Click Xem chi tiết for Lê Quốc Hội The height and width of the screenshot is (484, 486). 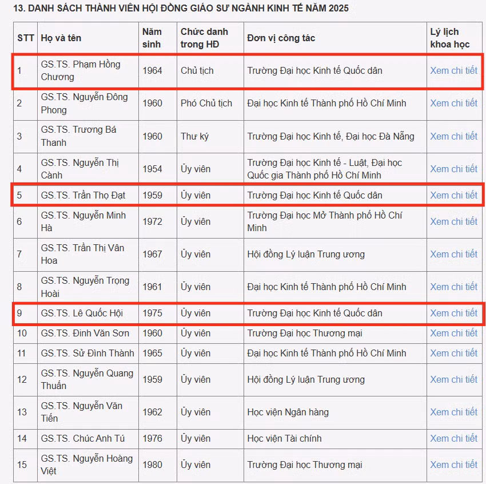click(454, 313)
